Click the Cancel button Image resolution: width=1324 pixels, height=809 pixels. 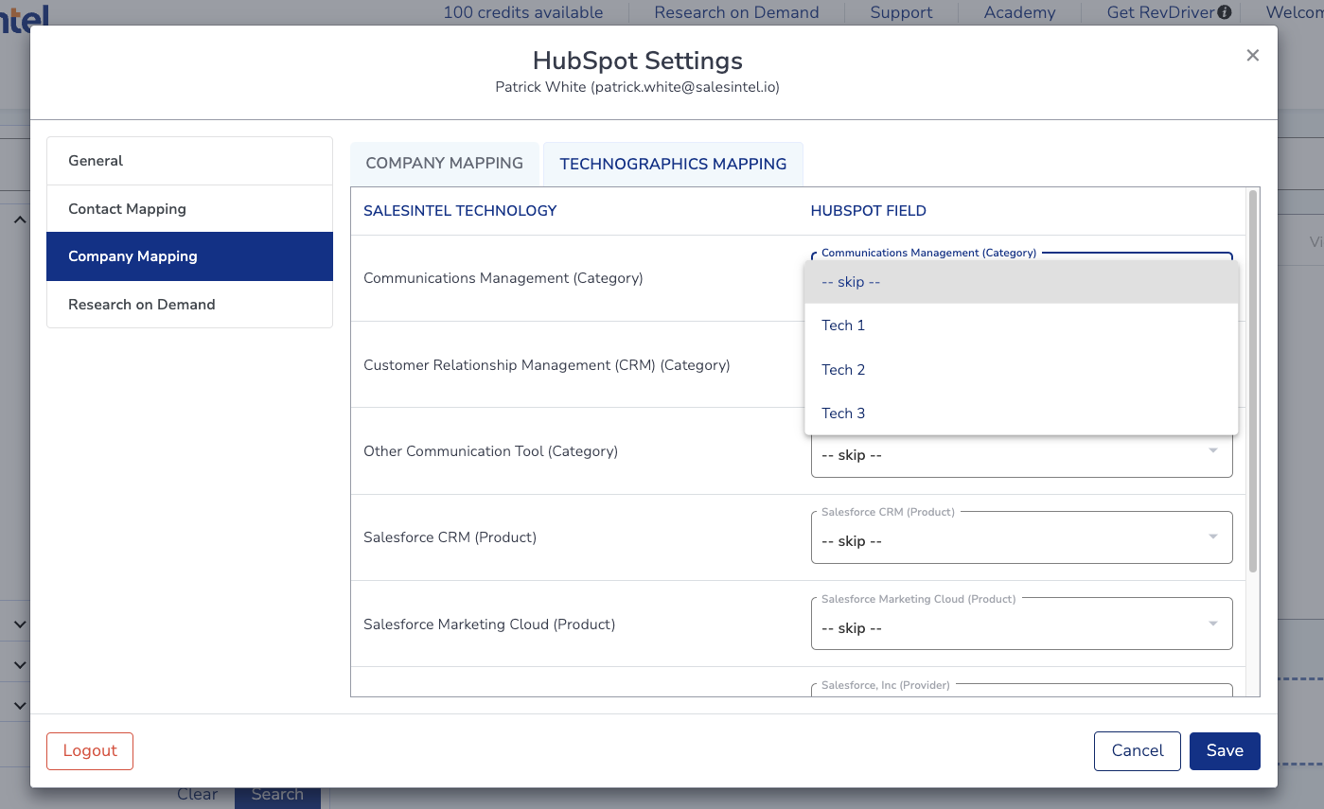pos(1138,751)
